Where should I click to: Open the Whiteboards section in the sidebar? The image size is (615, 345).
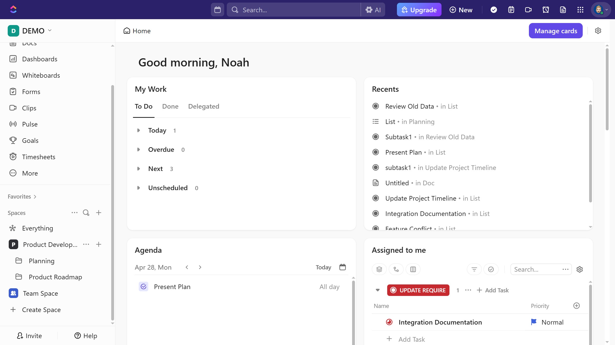(x=41, y=75)
